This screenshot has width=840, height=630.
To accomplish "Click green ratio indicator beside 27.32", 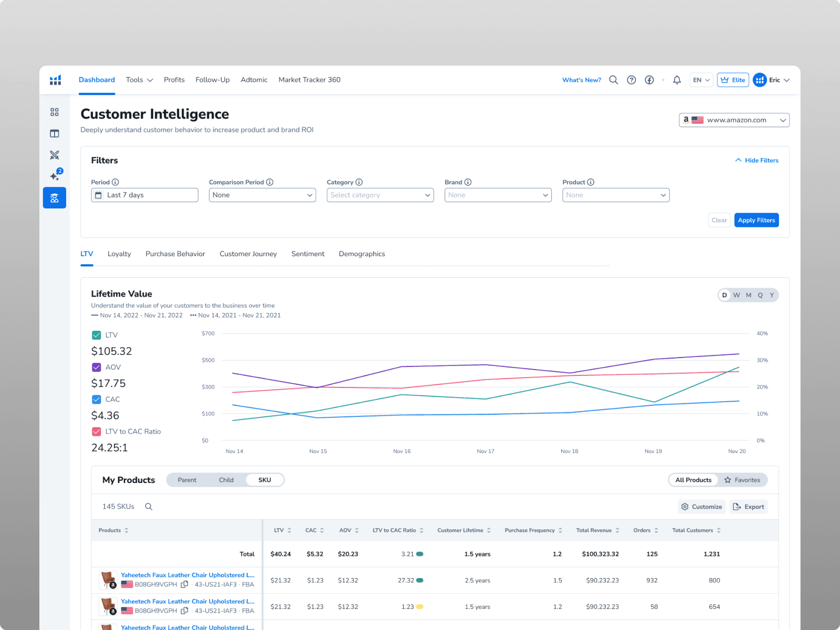I will (x=420, y=580).
